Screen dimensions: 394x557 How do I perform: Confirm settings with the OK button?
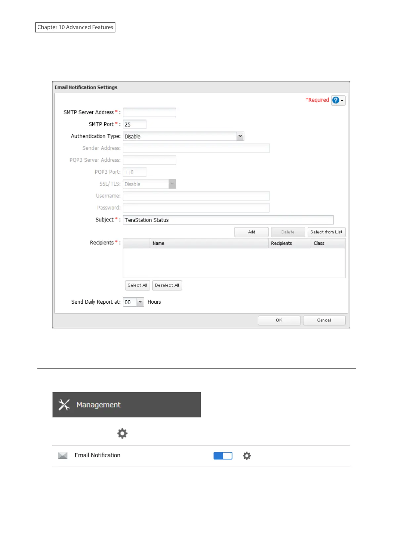coord(279,320)
